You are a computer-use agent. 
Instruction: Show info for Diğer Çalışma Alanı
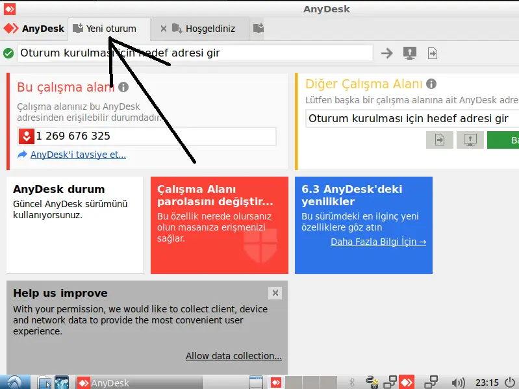pos(431,84)
